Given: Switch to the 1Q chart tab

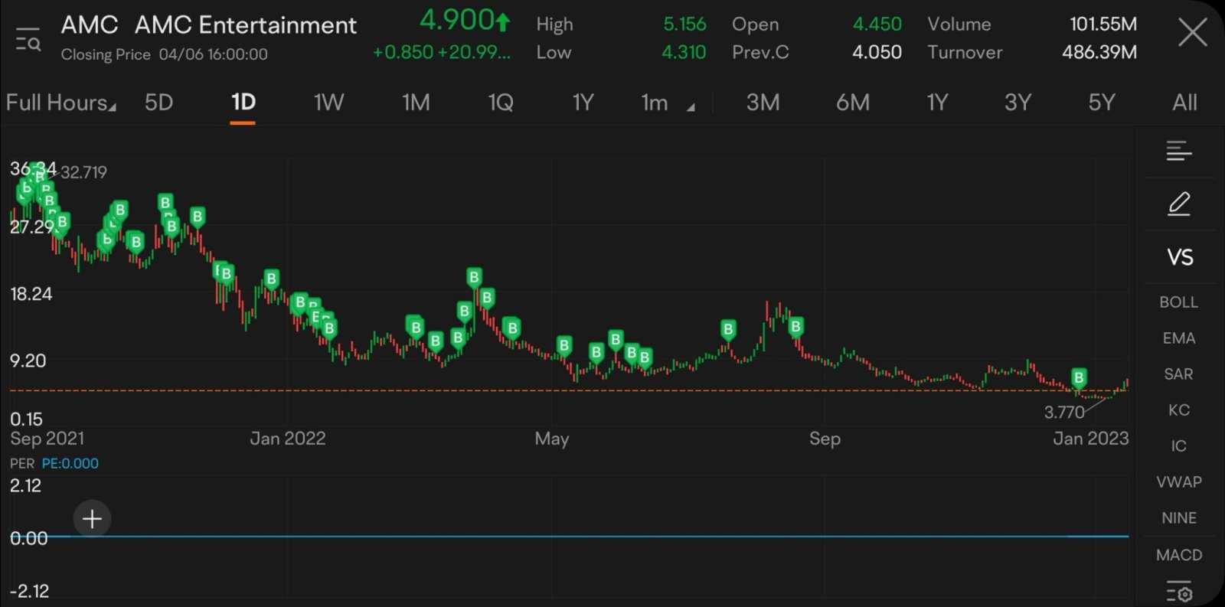Looking at the screenshot, I should [501, 103].
